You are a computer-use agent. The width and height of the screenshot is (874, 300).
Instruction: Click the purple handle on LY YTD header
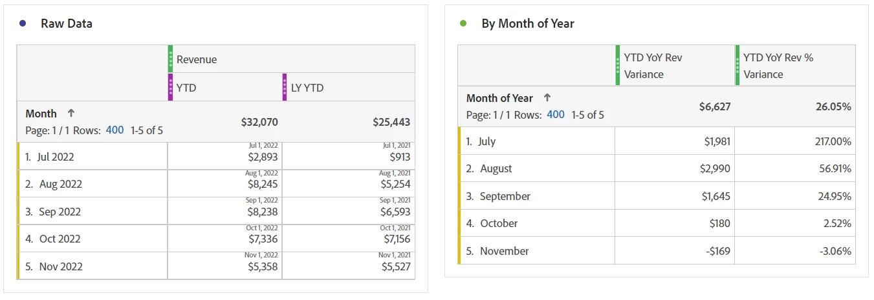(x=285, y=87)
